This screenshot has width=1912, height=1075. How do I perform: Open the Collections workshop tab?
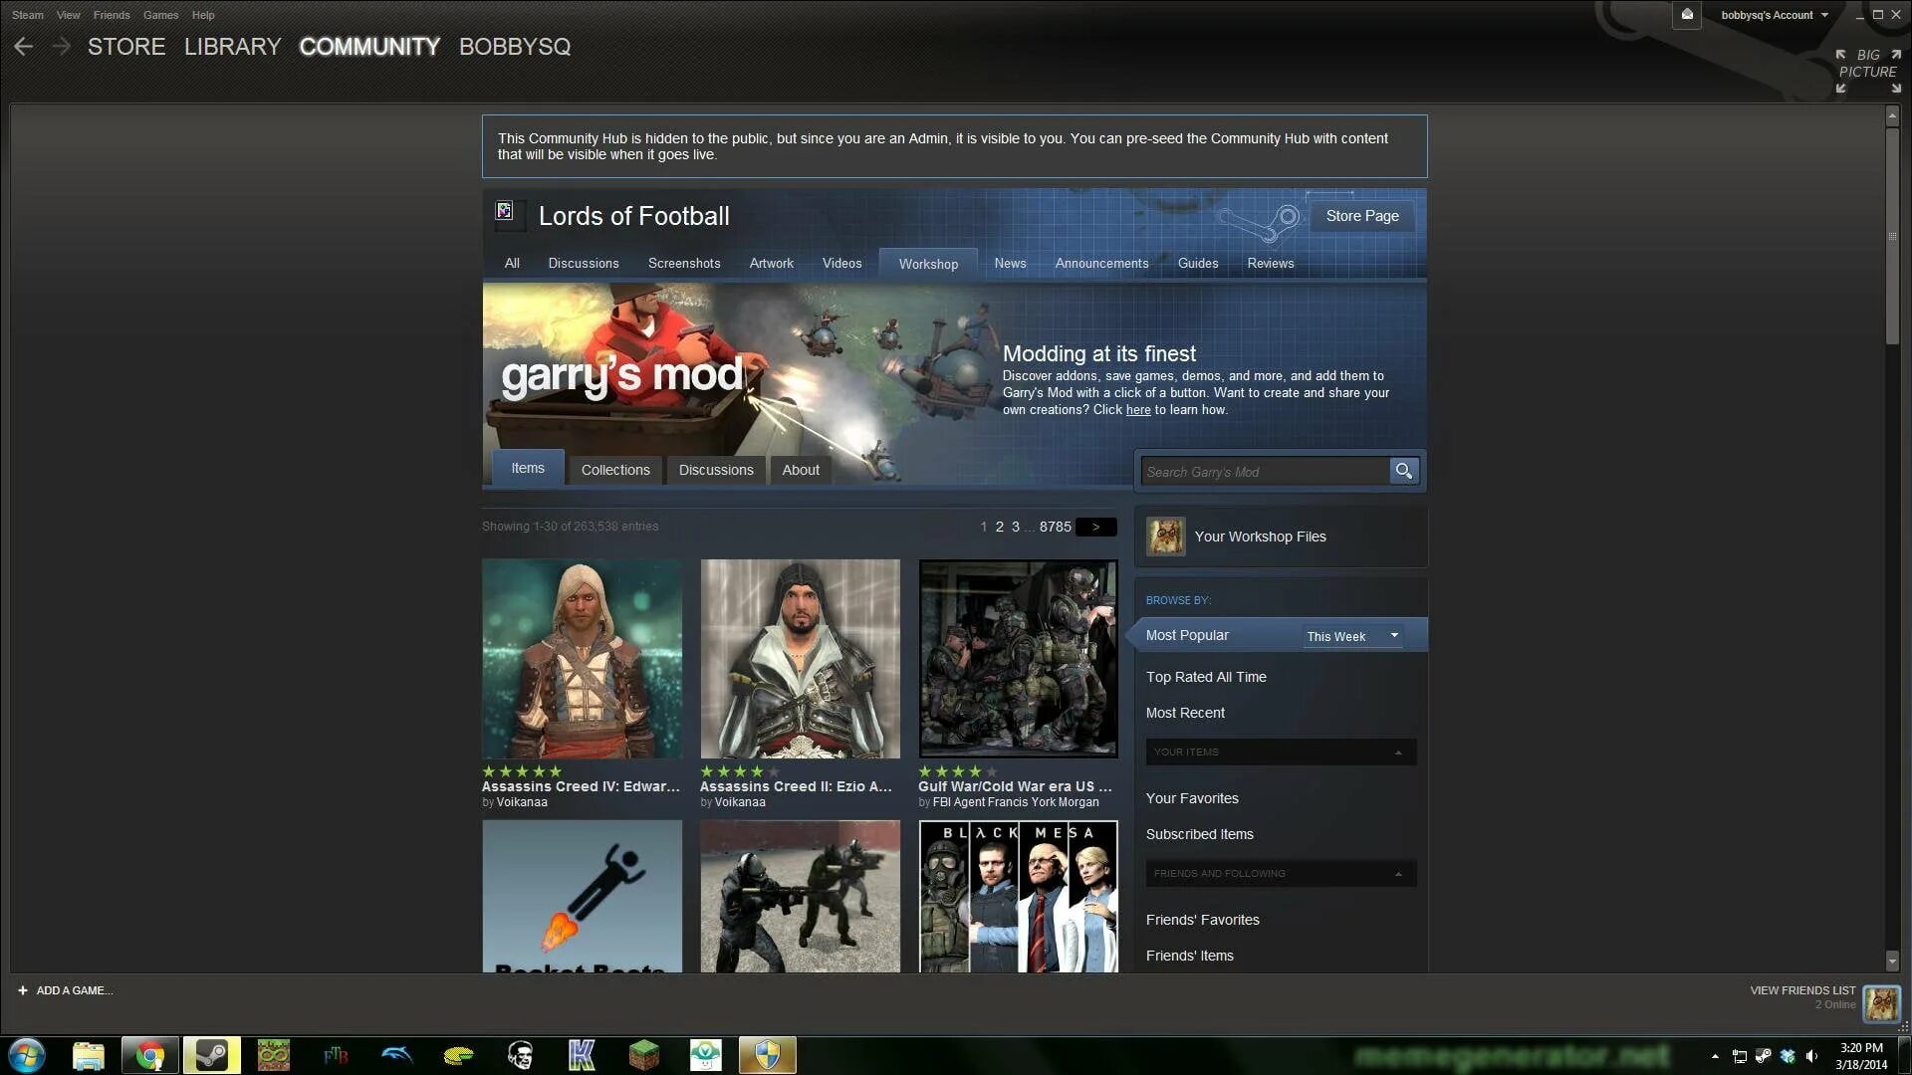614,470
